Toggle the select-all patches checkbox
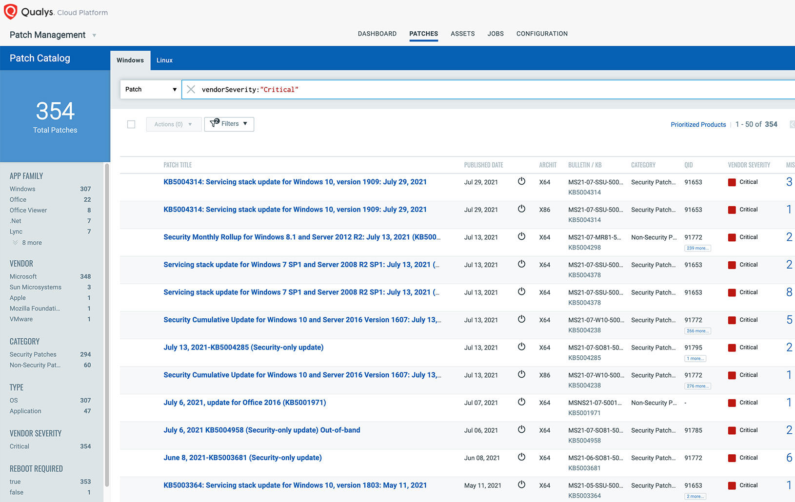The width and height of the screenshot is (795, 502). click(131, 124)
